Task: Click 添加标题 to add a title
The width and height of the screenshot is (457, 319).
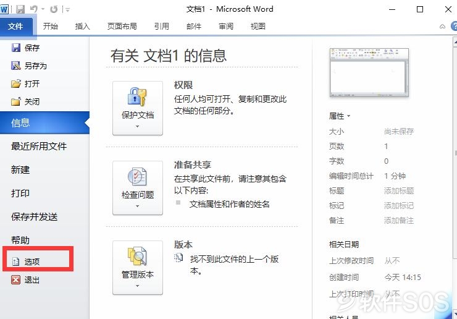Action: click(x=399, y=191)
